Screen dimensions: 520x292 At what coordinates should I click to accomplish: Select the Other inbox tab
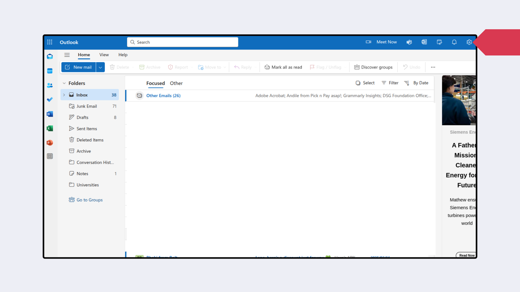tap(176, 83)
